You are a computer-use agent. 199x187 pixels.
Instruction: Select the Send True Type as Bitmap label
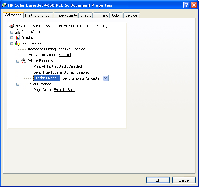point(55,72)
